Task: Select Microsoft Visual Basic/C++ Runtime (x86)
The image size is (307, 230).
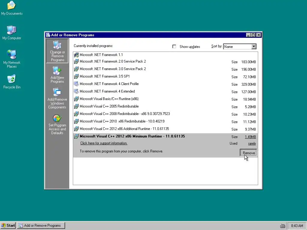Action: click(x=165, y=99)
